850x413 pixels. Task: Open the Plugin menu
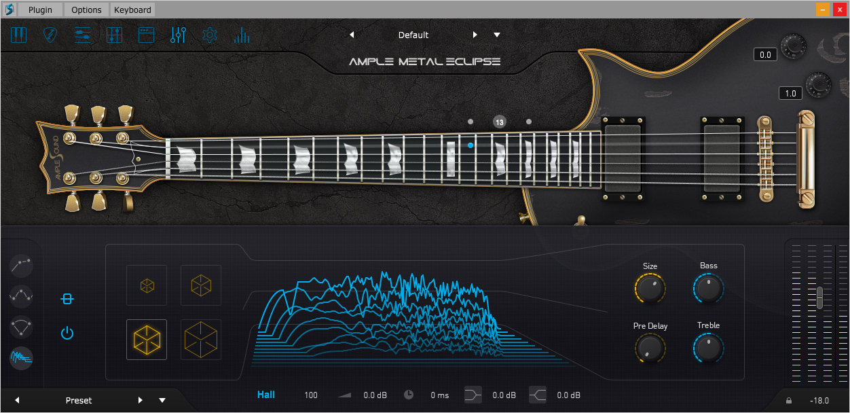pos(40,10)
